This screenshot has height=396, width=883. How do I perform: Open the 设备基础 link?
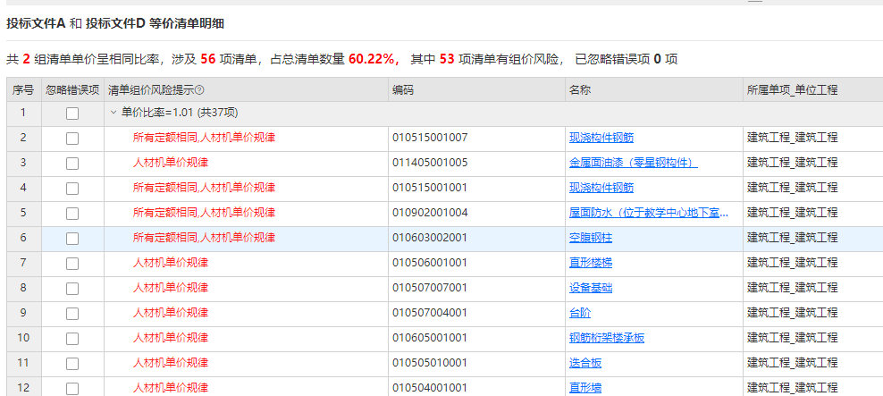click(x=591, y=288)
